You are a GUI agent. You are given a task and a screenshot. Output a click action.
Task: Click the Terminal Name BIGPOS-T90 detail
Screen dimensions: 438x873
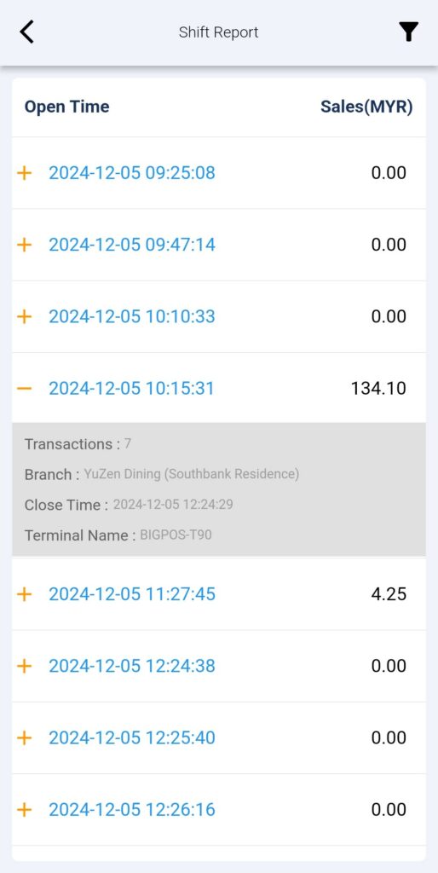click(118, 535)
